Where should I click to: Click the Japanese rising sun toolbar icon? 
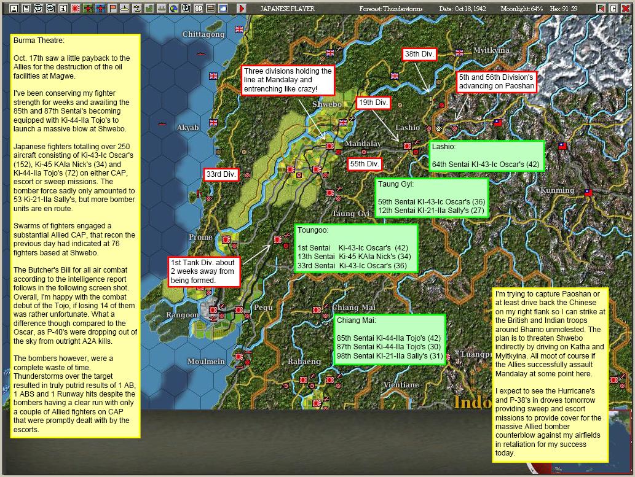pos(76,8)
